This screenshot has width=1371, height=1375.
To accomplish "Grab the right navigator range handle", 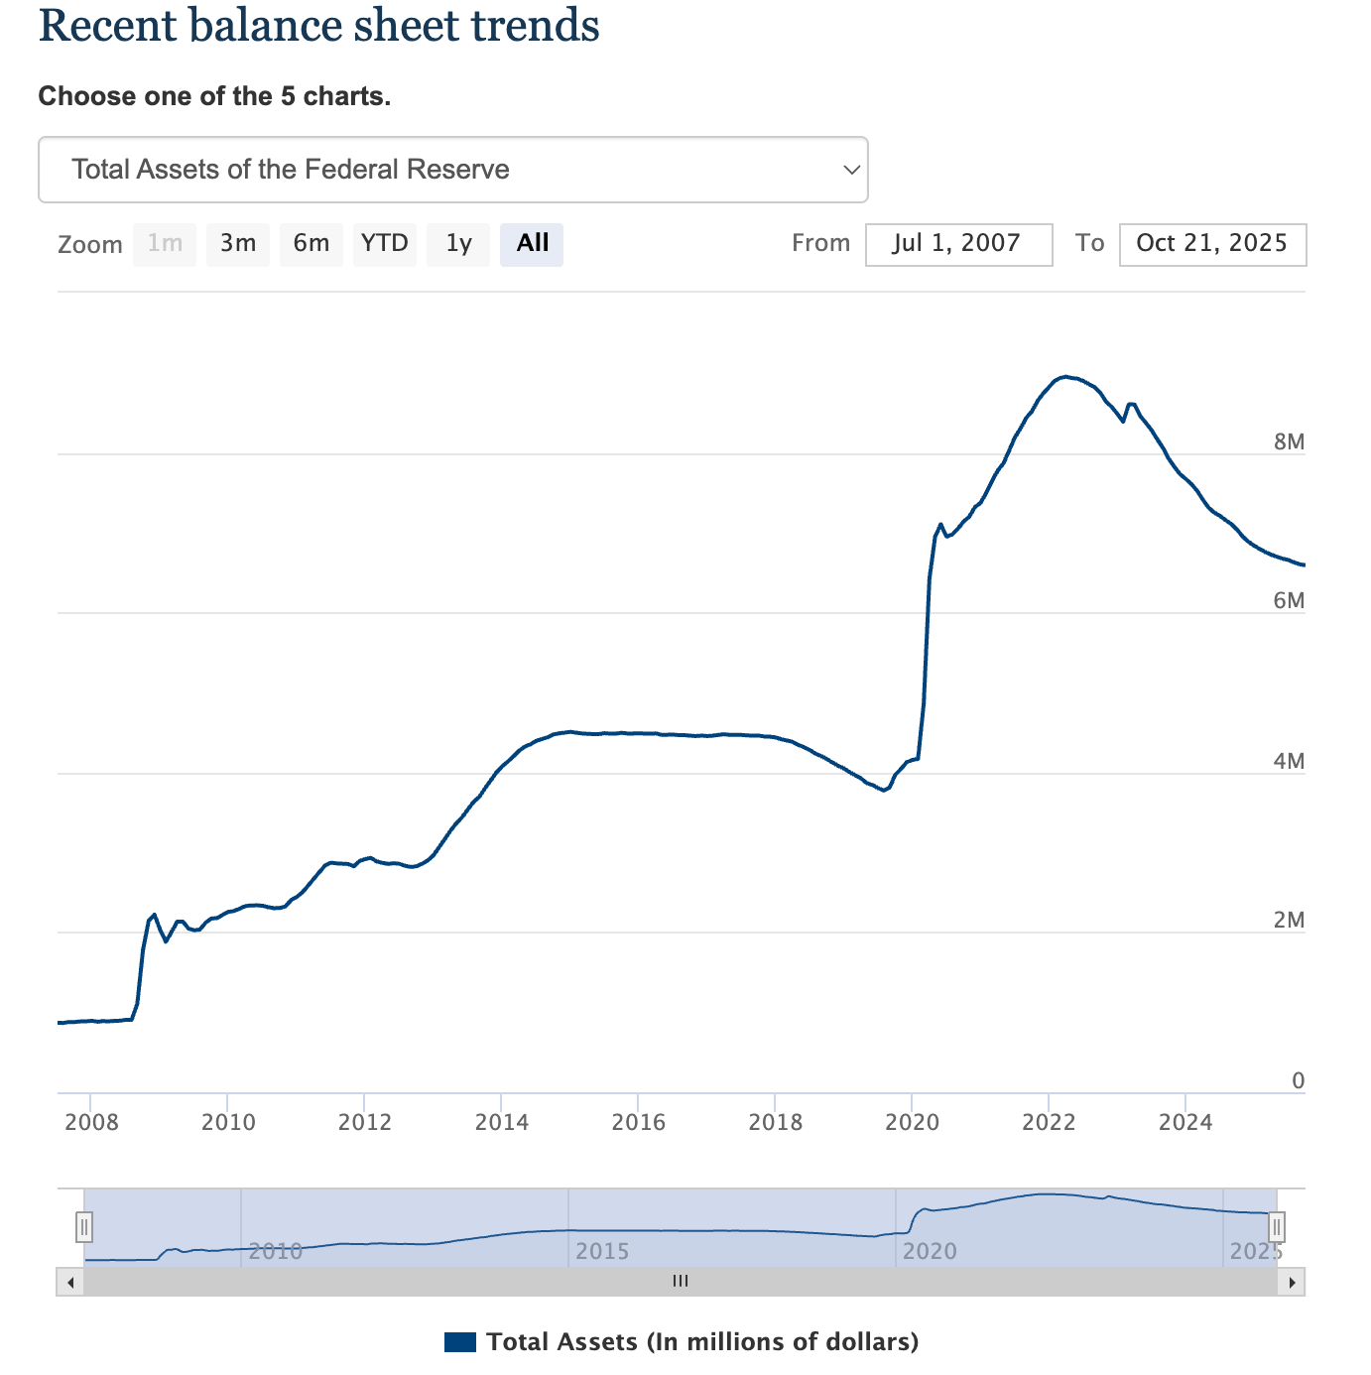I will 1277,1227.
